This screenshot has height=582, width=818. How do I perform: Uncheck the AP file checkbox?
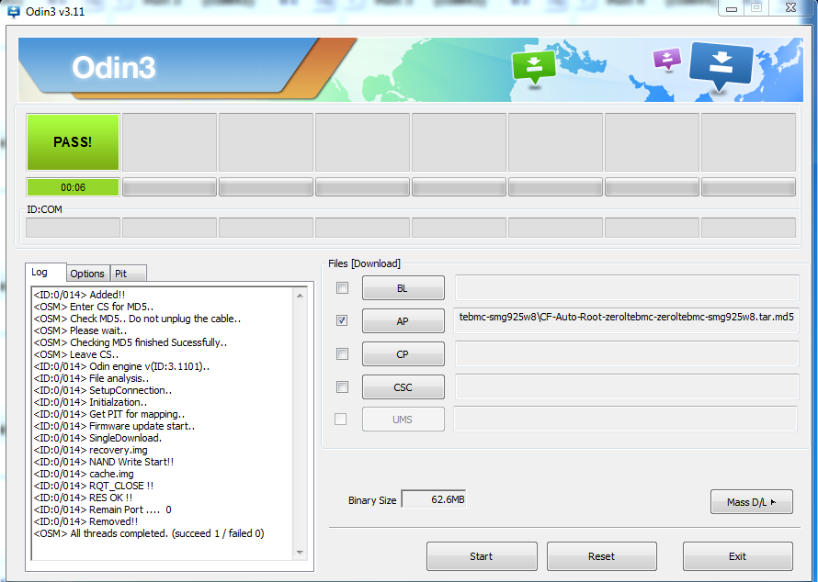(x=342, y=321)
